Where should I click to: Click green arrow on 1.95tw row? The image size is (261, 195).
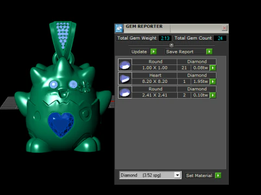pos(213,82)
